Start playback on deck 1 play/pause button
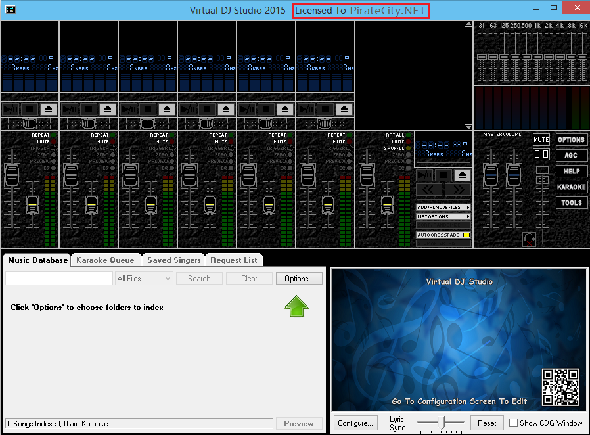The image size is (590, 435). coord(11,110)
